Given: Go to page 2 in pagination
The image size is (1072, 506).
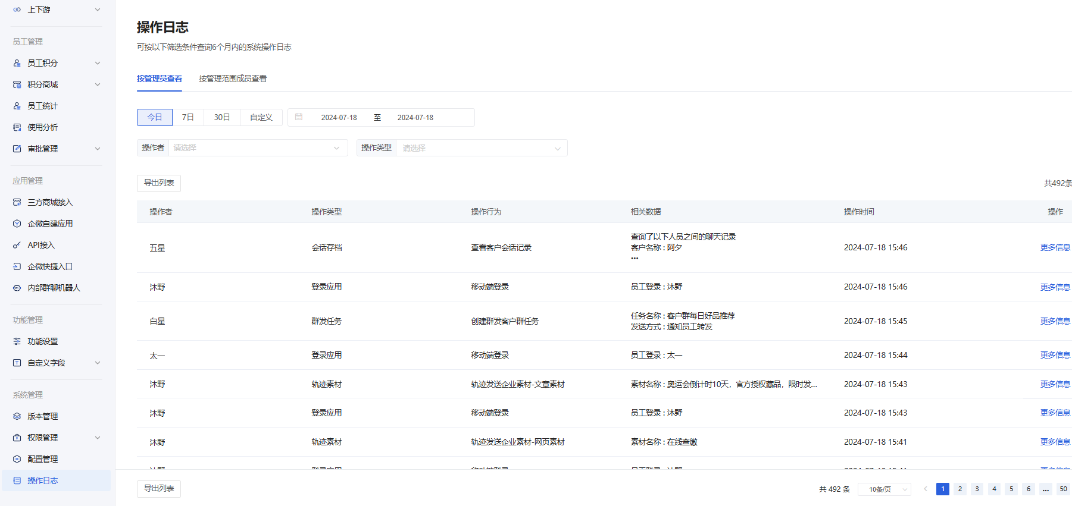Looking at the screenshot, I should pyautogui.click(x=960, y=489).
